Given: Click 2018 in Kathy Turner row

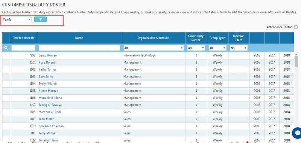Looking at the screenshot, I should pyautogui.click(x=287, y=70).
